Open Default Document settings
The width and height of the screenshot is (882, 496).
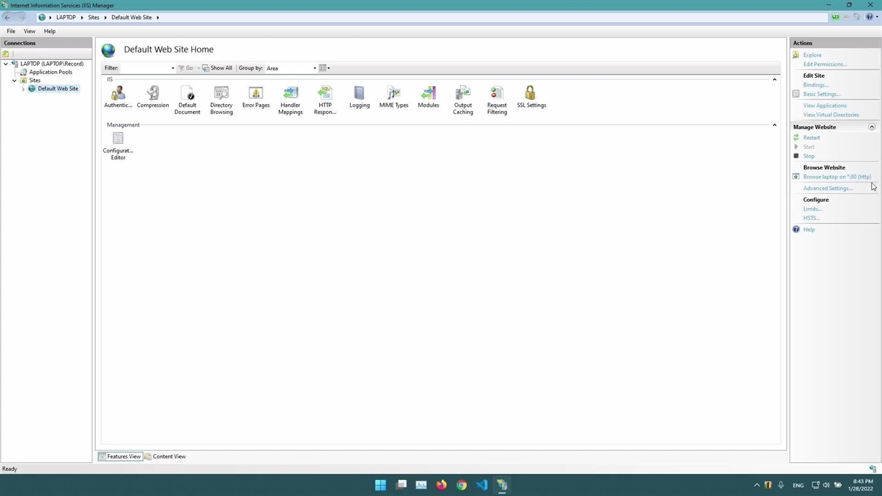pos(187,94)
